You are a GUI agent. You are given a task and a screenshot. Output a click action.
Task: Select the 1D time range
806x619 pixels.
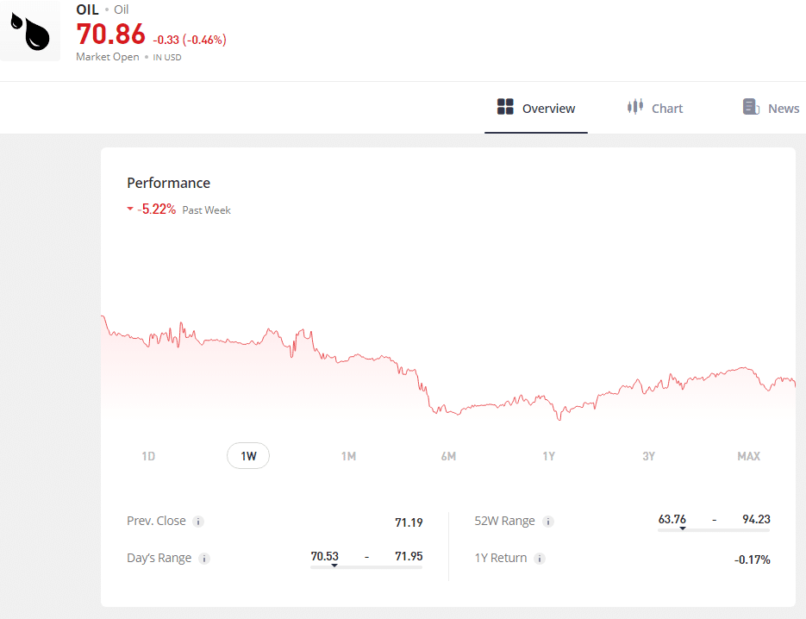click(x=148, y=456)
